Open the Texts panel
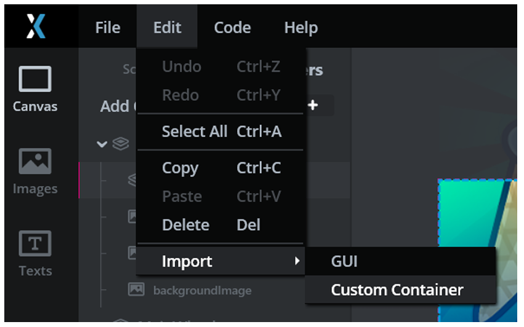This screenshot has height=327, width=524. [x=35, y=253]
